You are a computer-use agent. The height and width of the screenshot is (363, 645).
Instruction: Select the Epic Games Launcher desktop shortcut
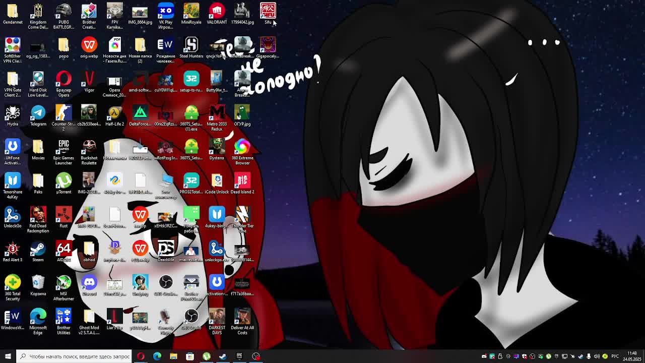tap(63, 152)
